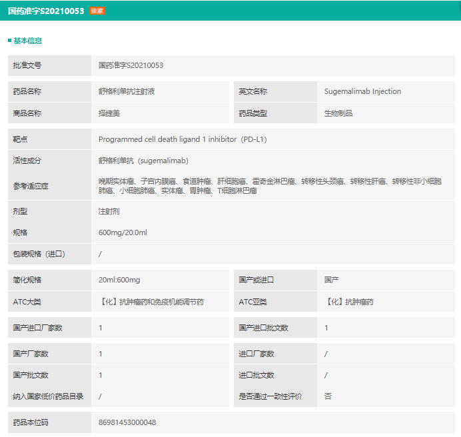
Task: Click the specification value 600mg/20.0ml
Action: 123,232
